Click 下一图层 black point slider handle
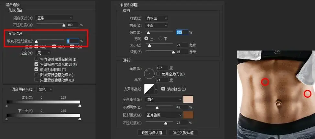Screen dimensions: 315x139 pos(7,119)
